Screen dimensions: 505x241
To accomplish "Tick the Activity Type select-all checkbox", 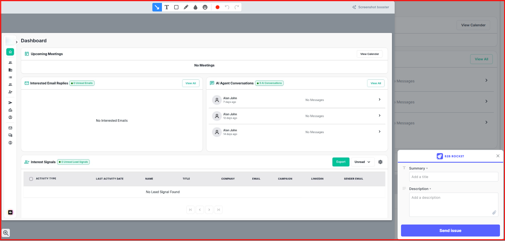I will pos(31,179).
